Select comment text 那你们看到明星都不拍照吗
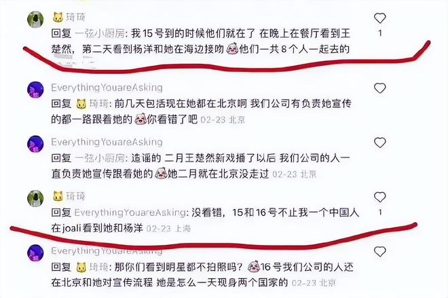Screen dimensions: 448x298 179,267
